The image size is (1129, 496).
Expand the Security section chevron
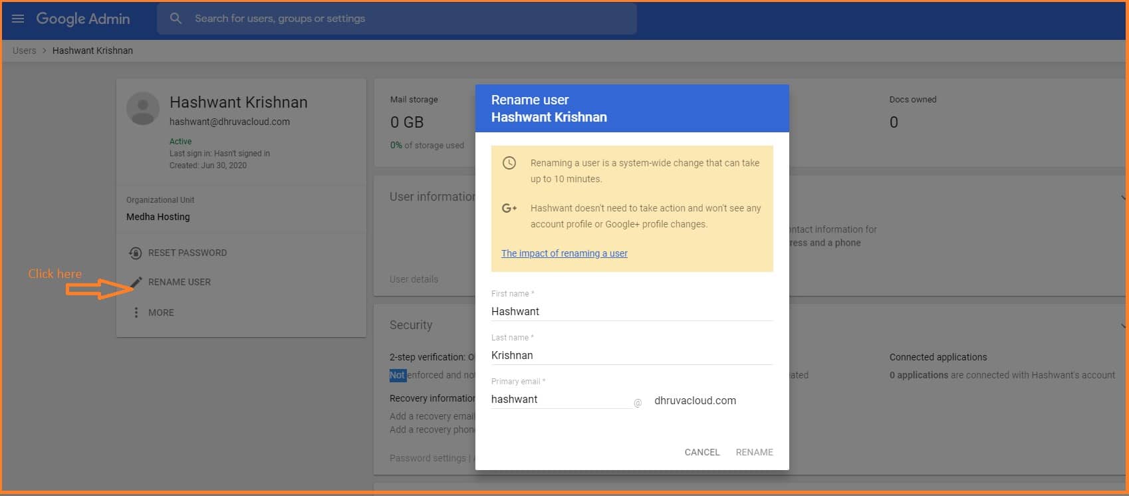(x=1122, y=325)
